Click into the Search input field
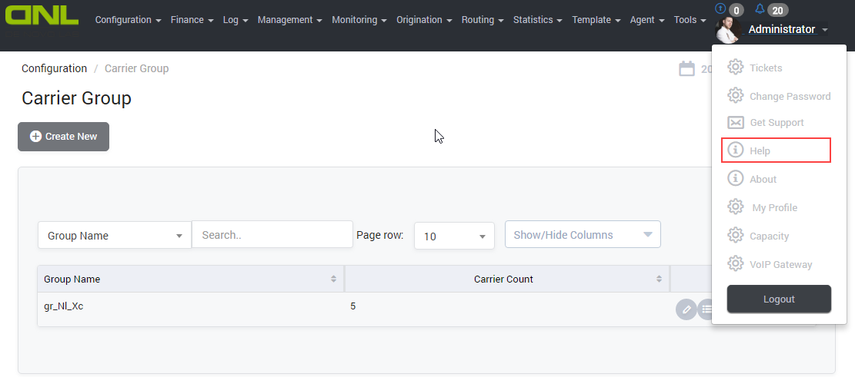The height and width of the screenshot is (377, 855). pos(272,235)
